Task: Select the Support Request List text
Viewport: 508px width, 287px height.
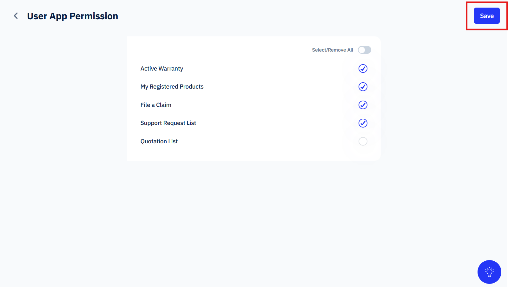Action: 168,123
